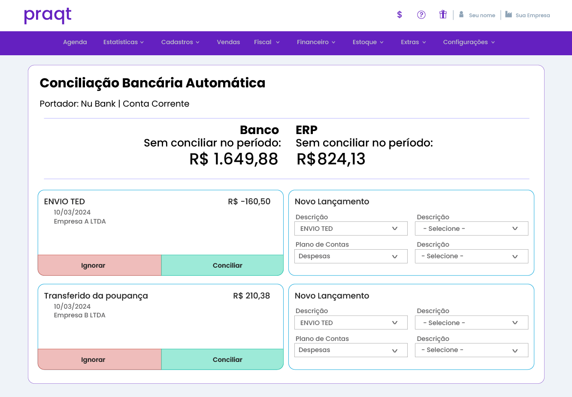Go to the Agenda menu item
The width and height of the screenshot is (572, 397).
click(x=75, y=42)
